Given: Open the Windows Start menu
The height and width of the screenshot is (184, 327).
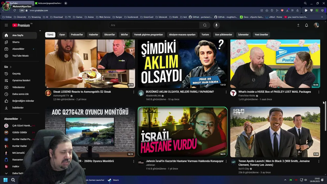Looking at the screenshot, I should click(x=5, y=180).
